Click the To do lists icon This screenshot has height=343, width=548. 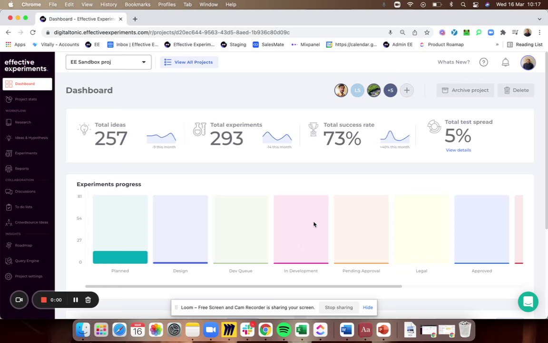coord(9,207)
